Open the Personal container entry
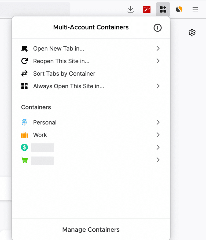The image size is (206, 240). point(45,123)
